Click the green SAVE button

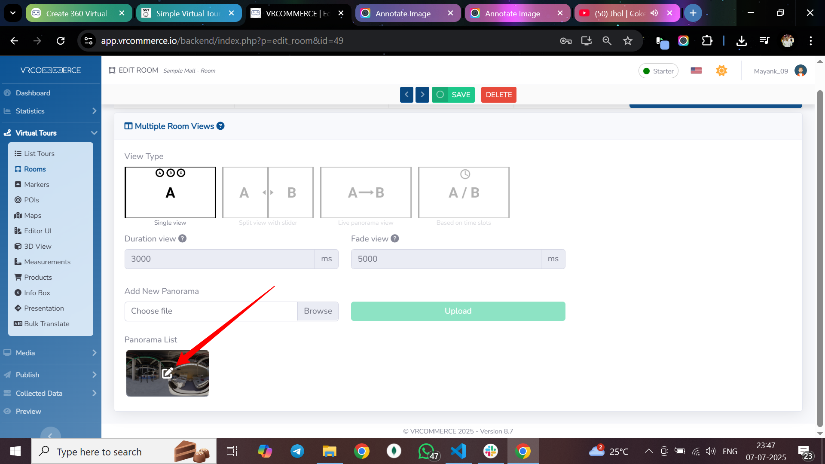[453, 95]
